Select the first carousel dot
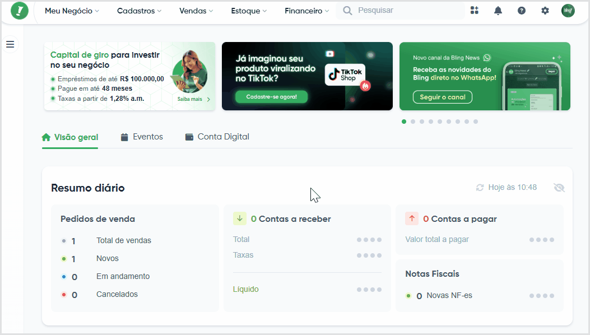The height and width of the screenshot is (335, 590). tap(404, 122)
